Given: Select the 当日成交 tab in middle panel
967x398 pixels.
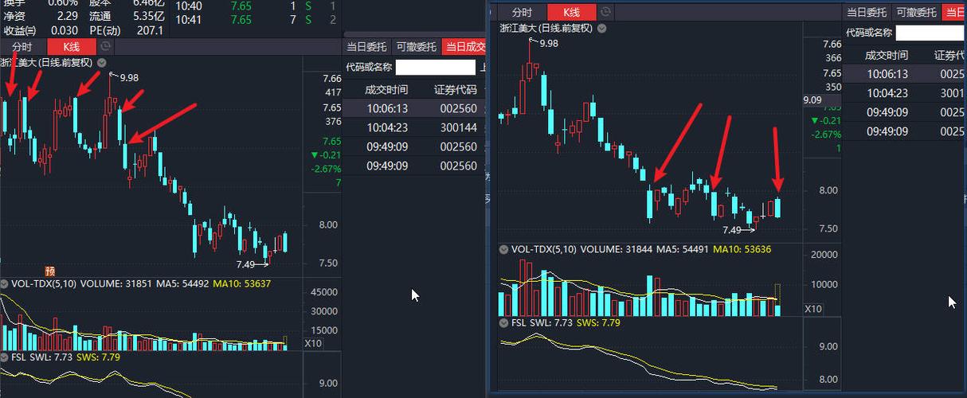Looking at the screenshot, I should click(x=465, y=47).
